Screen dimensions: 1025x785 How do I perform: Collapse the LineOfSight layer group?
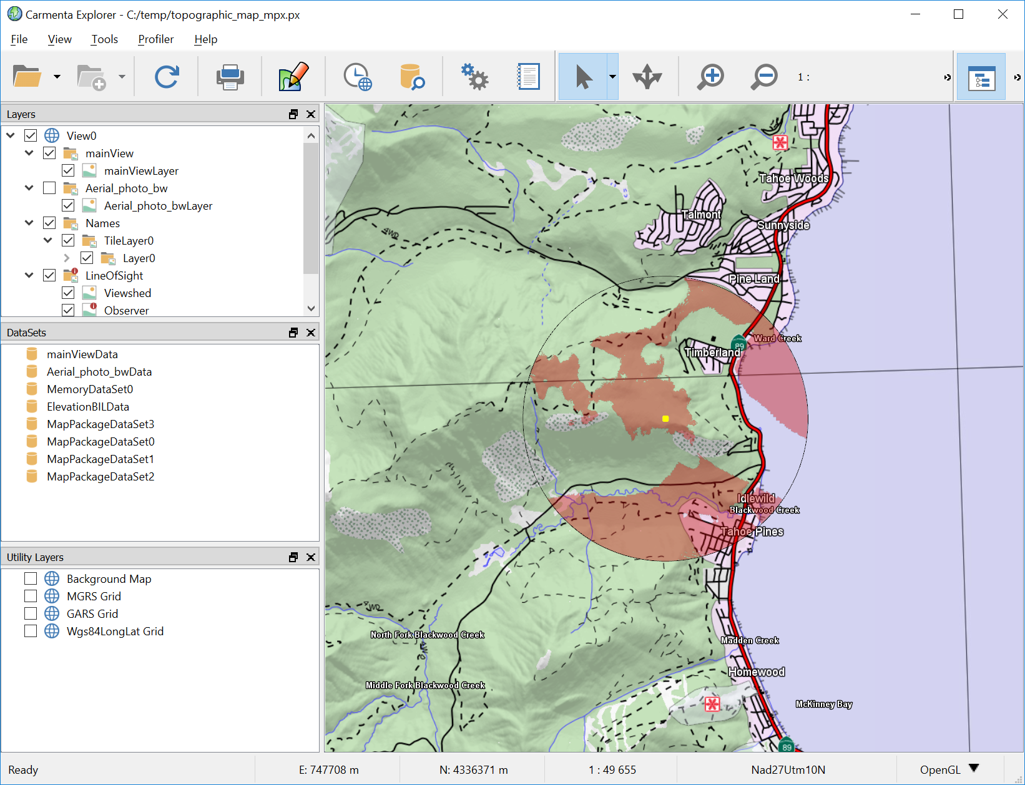coord(29,275)
